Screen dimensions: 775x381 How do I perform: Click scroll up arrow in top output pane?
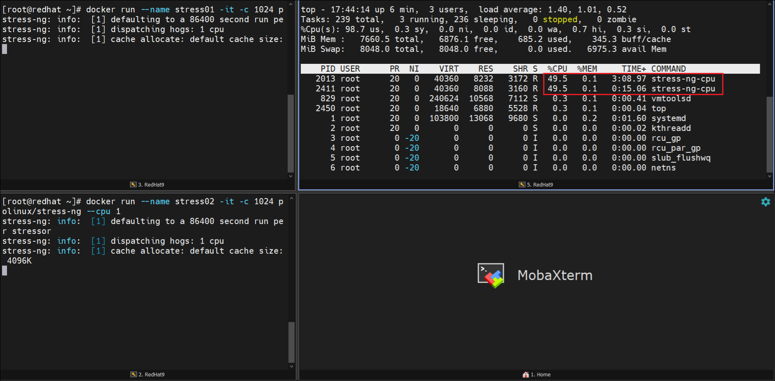click(x=770, y=5)
